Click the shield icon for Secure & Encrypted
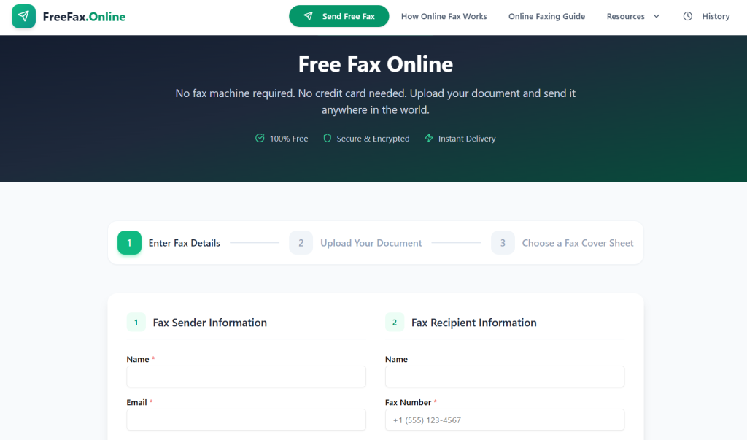Viewport: 747px width, 440px height. (x=326, y=138)
